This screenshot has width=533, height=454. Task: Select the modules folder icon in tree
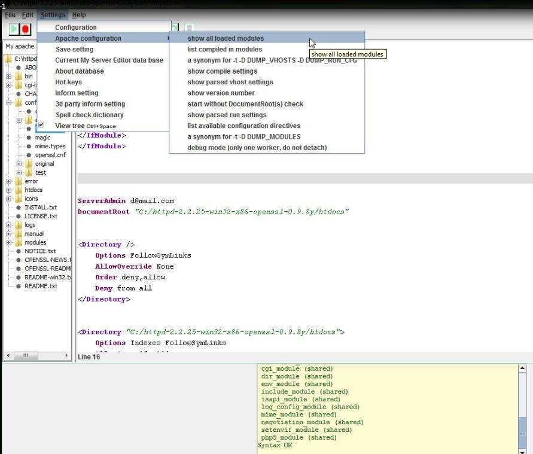click(x=19, y=242)
